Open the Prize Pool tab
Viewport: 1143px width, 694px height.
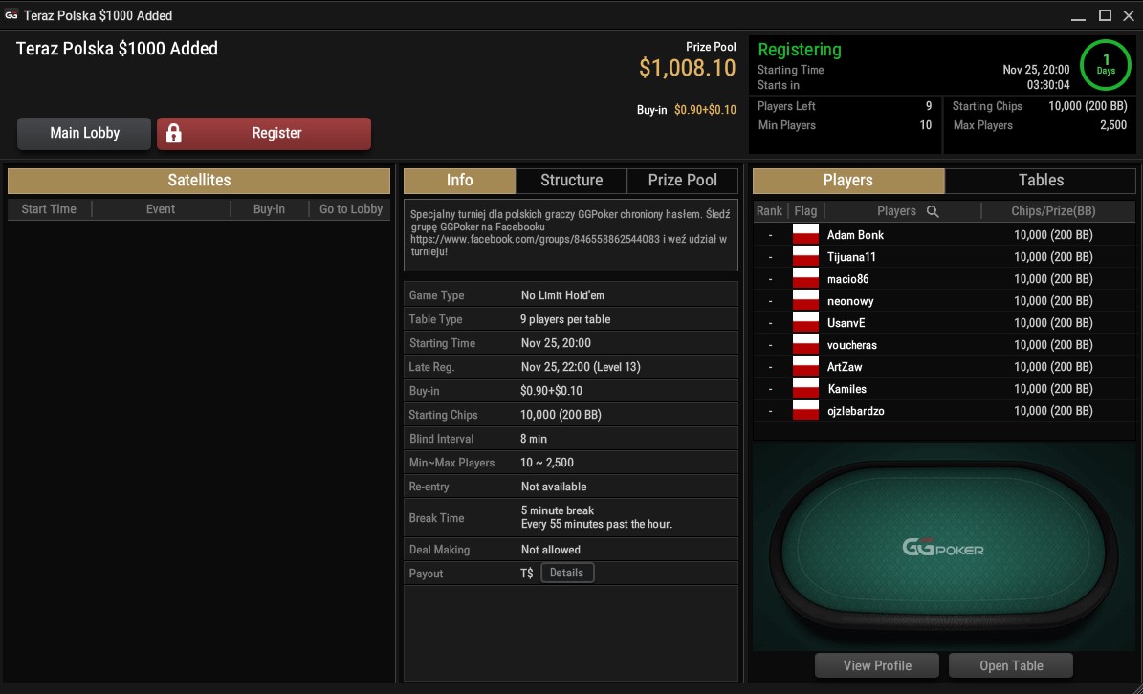(682, 181)
